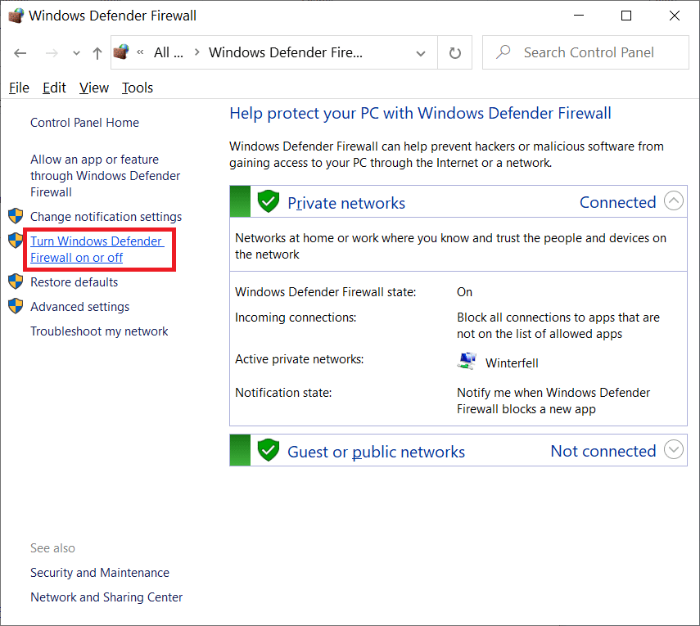Click 'Windows Defender Fire...' breadcrumb segment
Screen dimensions: 700x626
(x=286, y=52)
